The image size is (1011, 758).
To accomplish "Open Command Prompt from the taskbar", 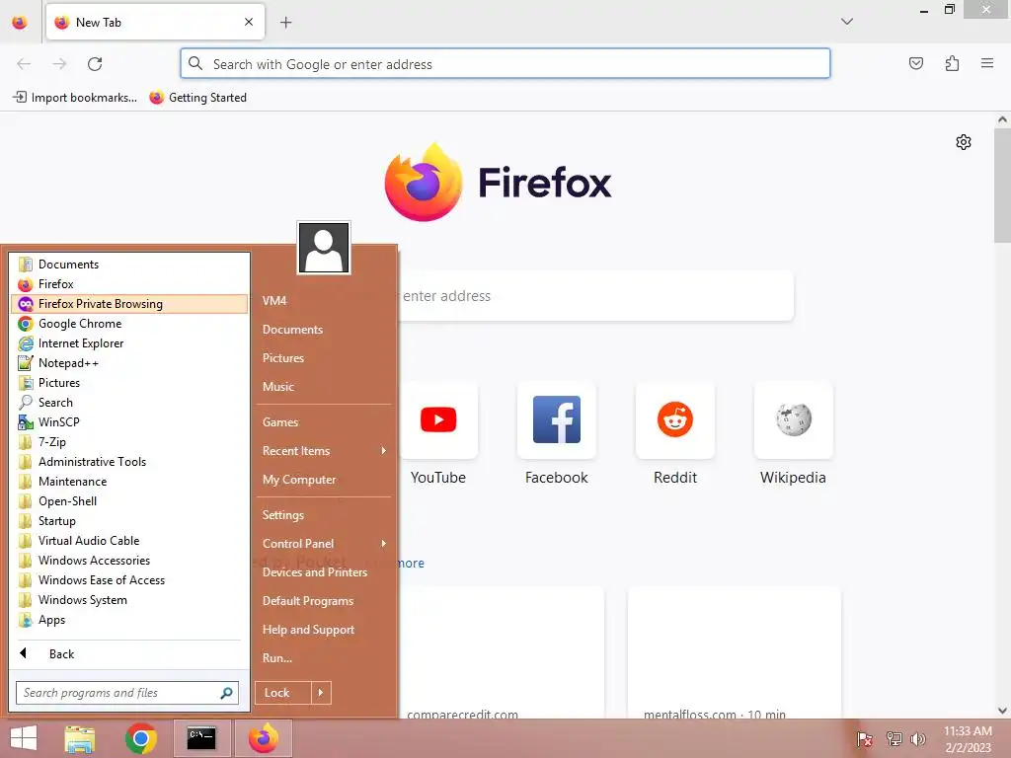I will pyautogui.click(x=201, y=738).
